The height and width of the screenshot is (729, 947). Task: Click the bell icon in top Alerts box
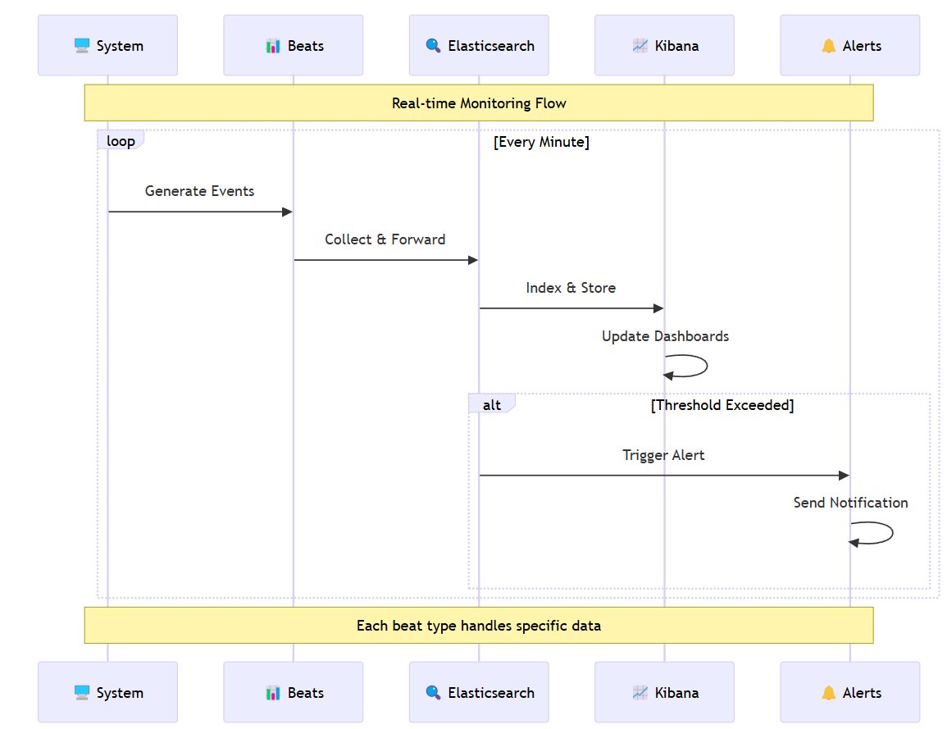(829, 46)
